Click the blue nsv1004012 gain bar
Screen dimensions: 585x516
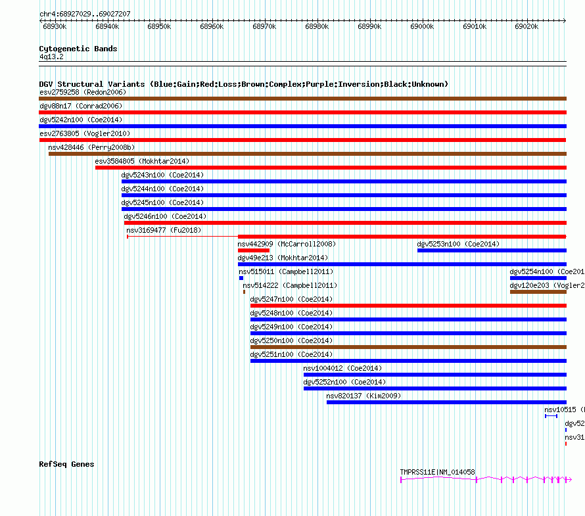point(435,375)
